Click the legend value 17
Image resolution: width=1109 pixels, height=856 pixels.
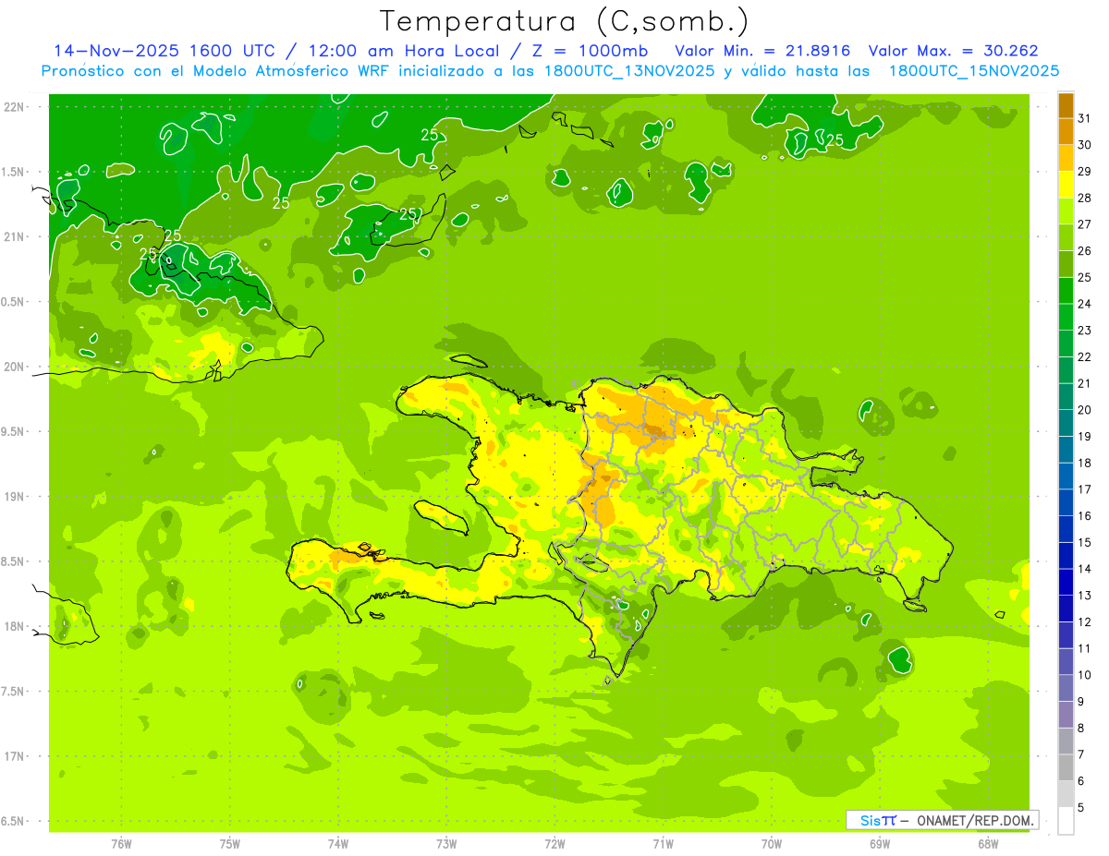point(1084,489)
